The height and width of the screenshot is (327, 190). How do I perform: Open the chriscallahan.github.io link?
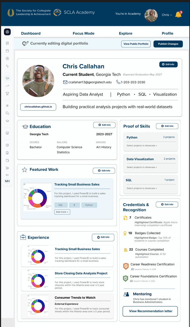(x=38, y=107)
